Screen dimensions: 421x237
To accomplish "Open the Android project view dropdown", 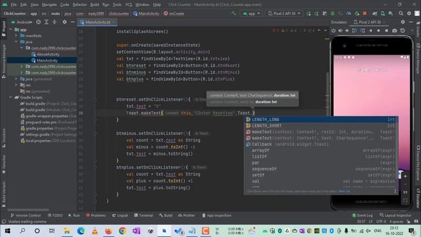I will [x=22, y=22].
